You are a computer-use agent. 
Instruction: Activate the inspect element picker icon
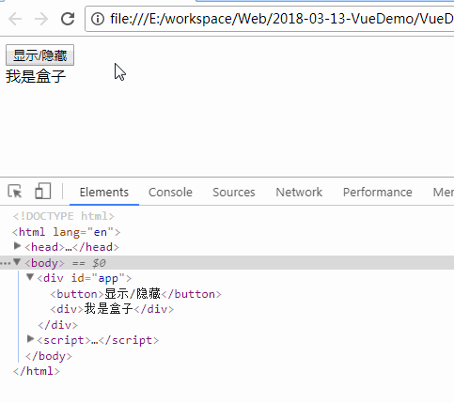click(x=15, y=192)
